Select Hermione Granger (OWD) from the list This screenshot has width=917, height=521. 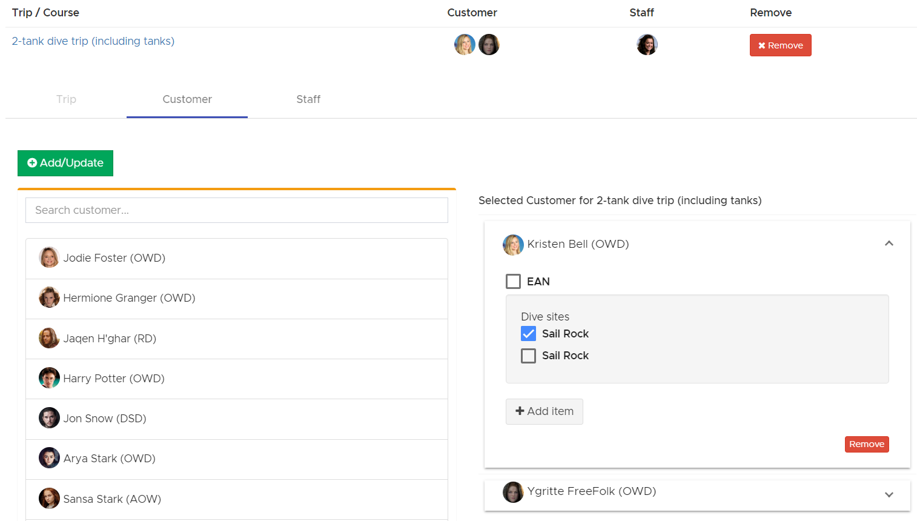click(x=237, y=299)
